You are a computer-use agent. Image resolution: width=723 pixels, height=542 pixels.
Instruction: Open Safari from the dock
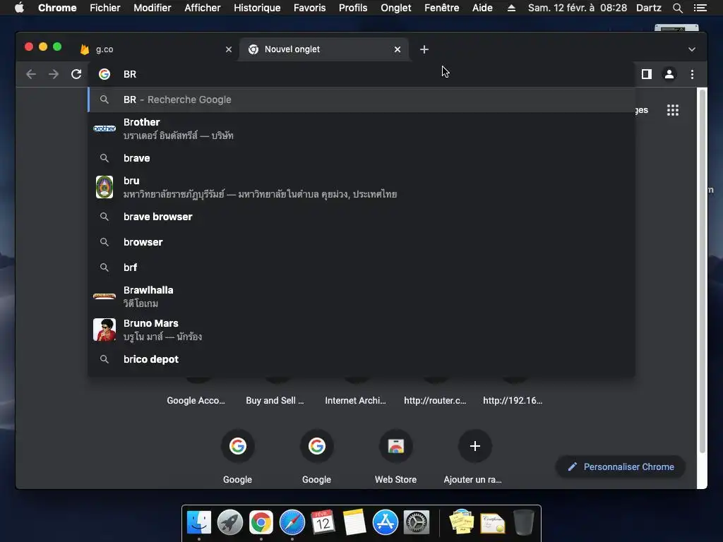pos(292,523)
